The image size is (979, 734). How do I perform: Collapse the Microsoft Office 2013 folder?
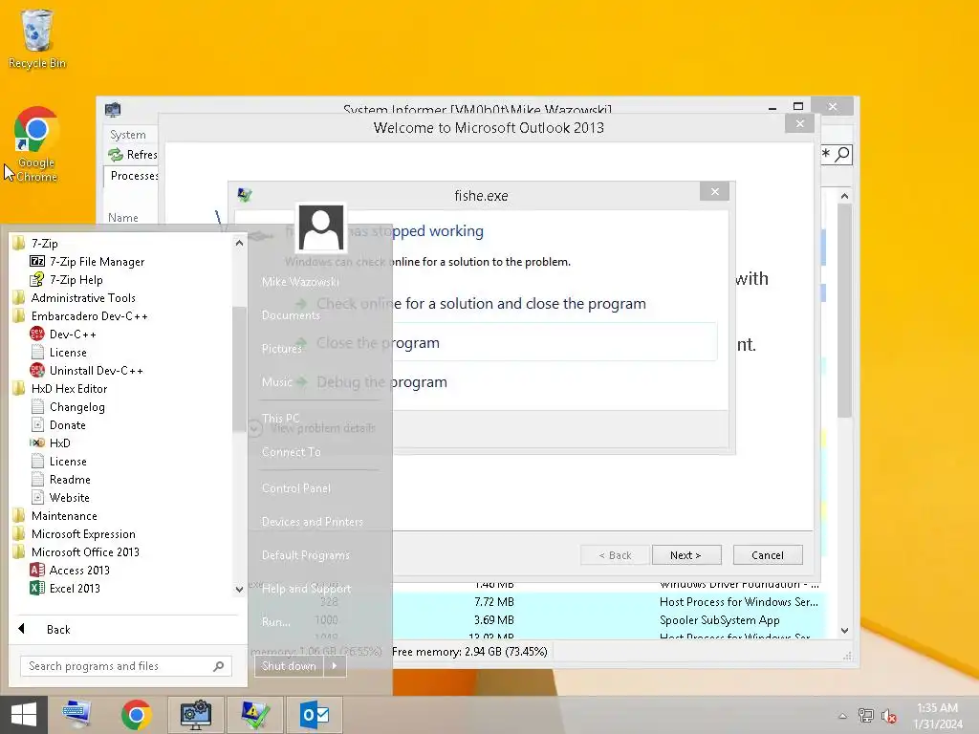[76, 551]
